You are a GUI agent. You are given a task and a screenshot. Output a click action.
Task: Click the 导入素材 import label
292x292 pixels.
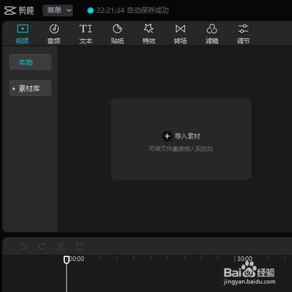(187, 136)
